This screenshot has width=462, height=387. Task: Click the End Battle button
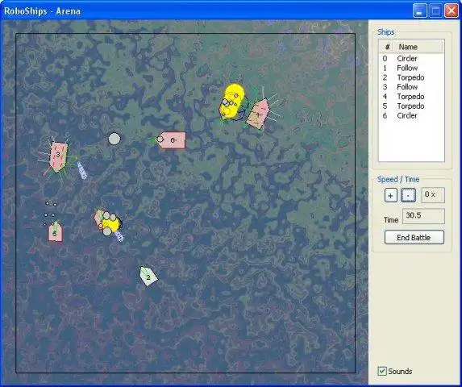point(414,237)
